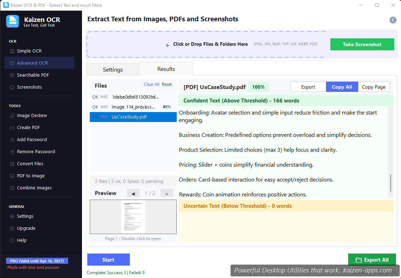Switch to the Settings tab
401x278 pixels.
pyautogui.click(x=112, y=69)
